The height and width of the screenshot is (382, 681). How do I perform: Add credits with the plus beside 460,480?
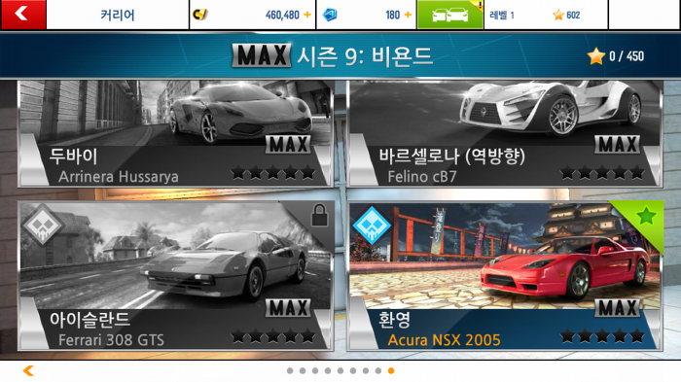tap(307, 15)
